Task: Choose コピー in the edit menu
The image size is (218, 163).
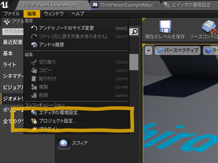Action: point(76,71)
